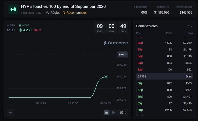Viewport: 198px width, 121px height.
Task: Click the 1,606 parts value
Action: coord(168,43)
